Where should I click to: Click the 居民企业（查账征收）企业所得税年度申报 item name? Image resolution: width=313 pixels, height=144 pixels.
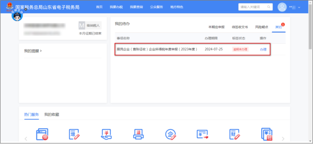(157, 49)
